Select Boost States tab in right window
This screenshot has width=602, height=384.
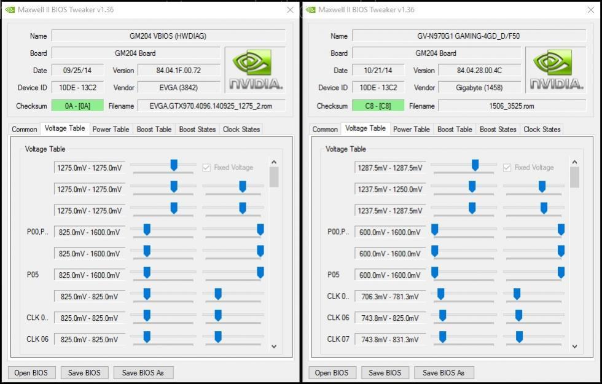(498, 130)
